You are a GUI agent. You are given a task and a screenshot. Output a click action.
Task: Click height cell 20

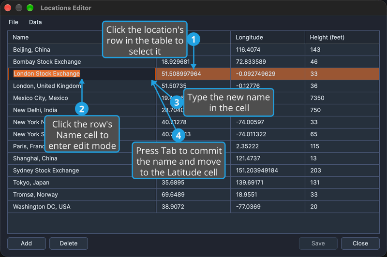point(342,207)
